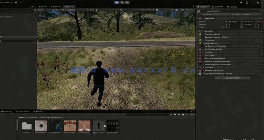Open the second dropdown in the viewport toolbar
The width and height of the screenshot is (264, 140).
[56, 10]
